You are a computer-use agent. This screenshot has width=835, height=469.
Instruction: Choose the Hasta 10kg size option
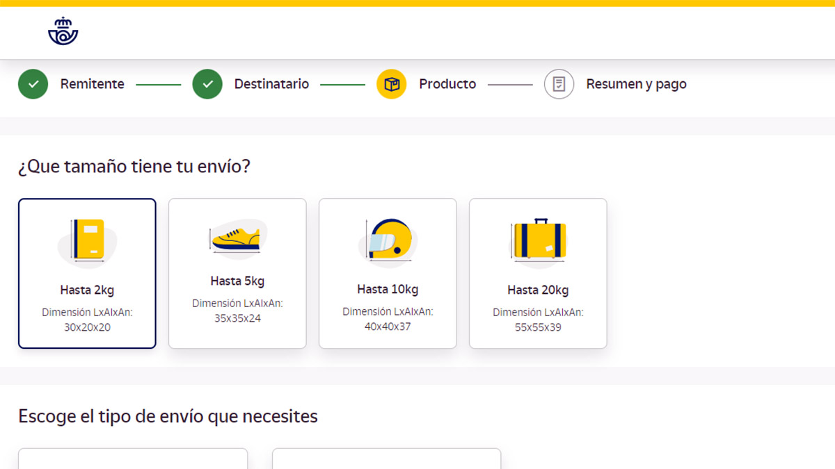pos(388,290)
